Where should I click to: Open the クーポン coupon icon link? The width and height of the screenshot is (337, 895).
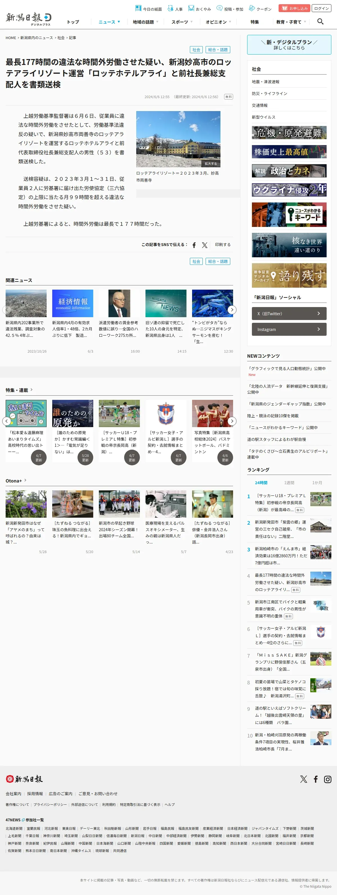260,8
